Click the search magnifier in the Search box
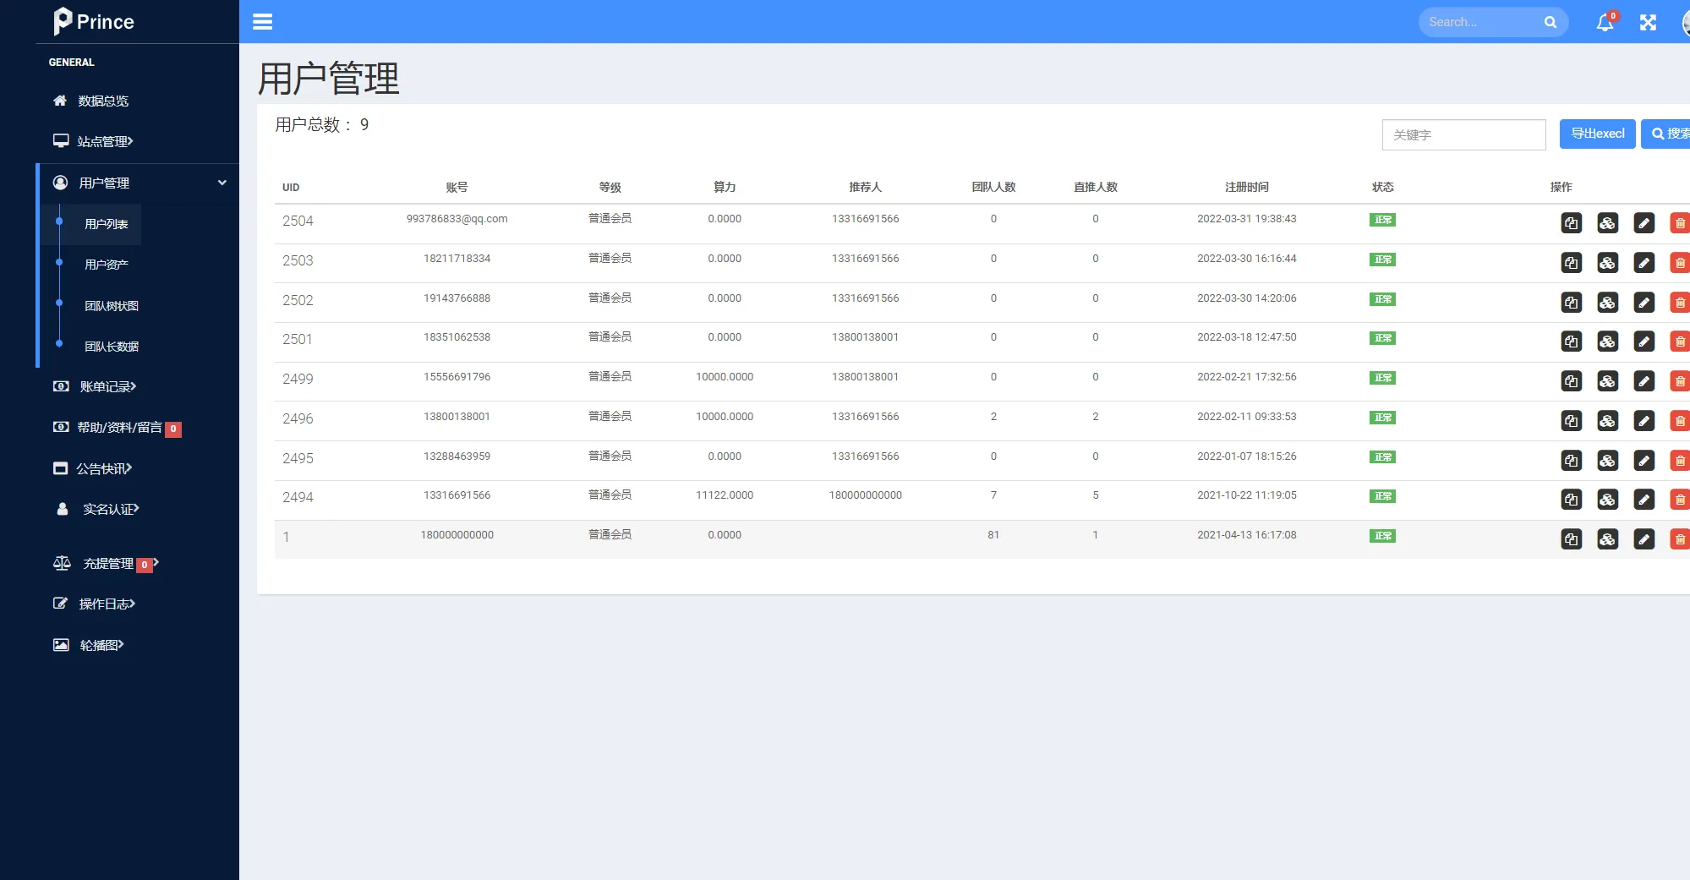The height and width of the screenshot is (880, 1690). (x=1550, y=22)
